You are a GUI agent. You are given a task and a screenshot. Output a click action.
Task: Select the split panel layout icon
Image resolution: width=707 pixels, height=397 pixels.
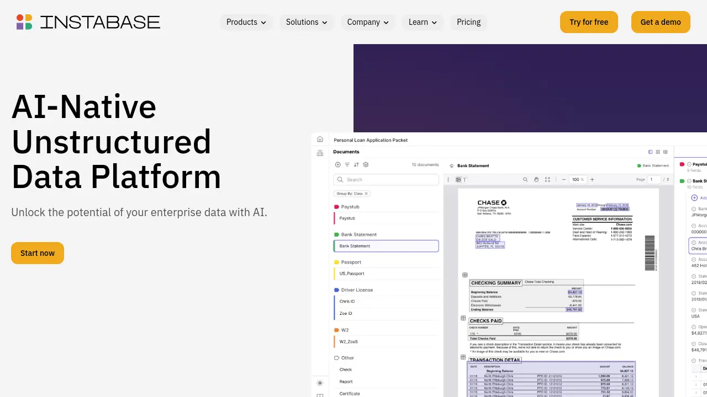[x=650, y=152]
